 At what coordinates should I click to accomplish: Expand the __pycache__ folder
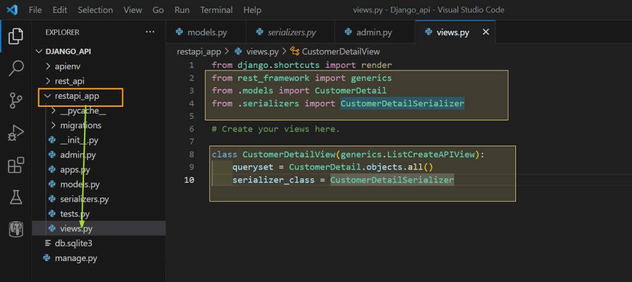click(53, 111)
